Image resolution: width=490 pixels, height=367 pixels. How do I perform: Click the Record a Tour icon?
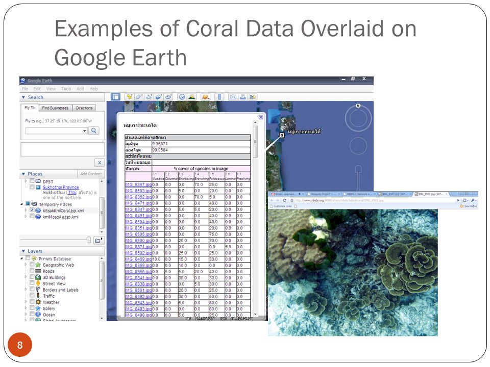click(169, 97)
